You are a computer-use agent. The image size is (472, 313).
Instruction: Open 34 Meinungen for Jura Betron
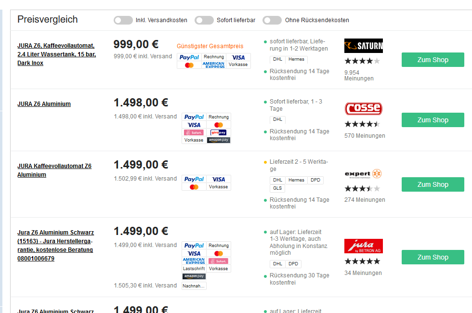coord(363,273)
